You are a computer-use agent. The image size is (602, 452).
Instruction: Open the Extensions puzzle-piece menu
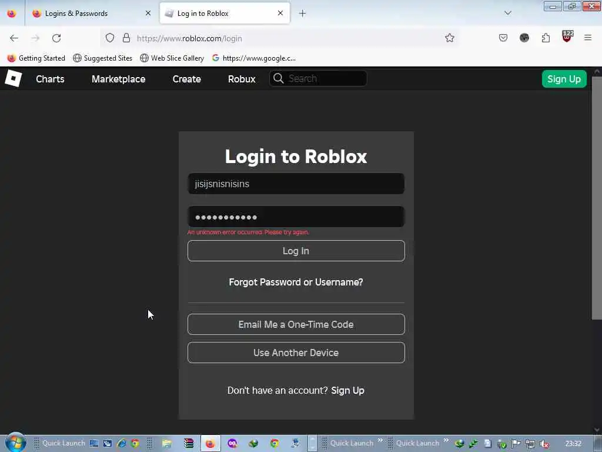(546, 38)
